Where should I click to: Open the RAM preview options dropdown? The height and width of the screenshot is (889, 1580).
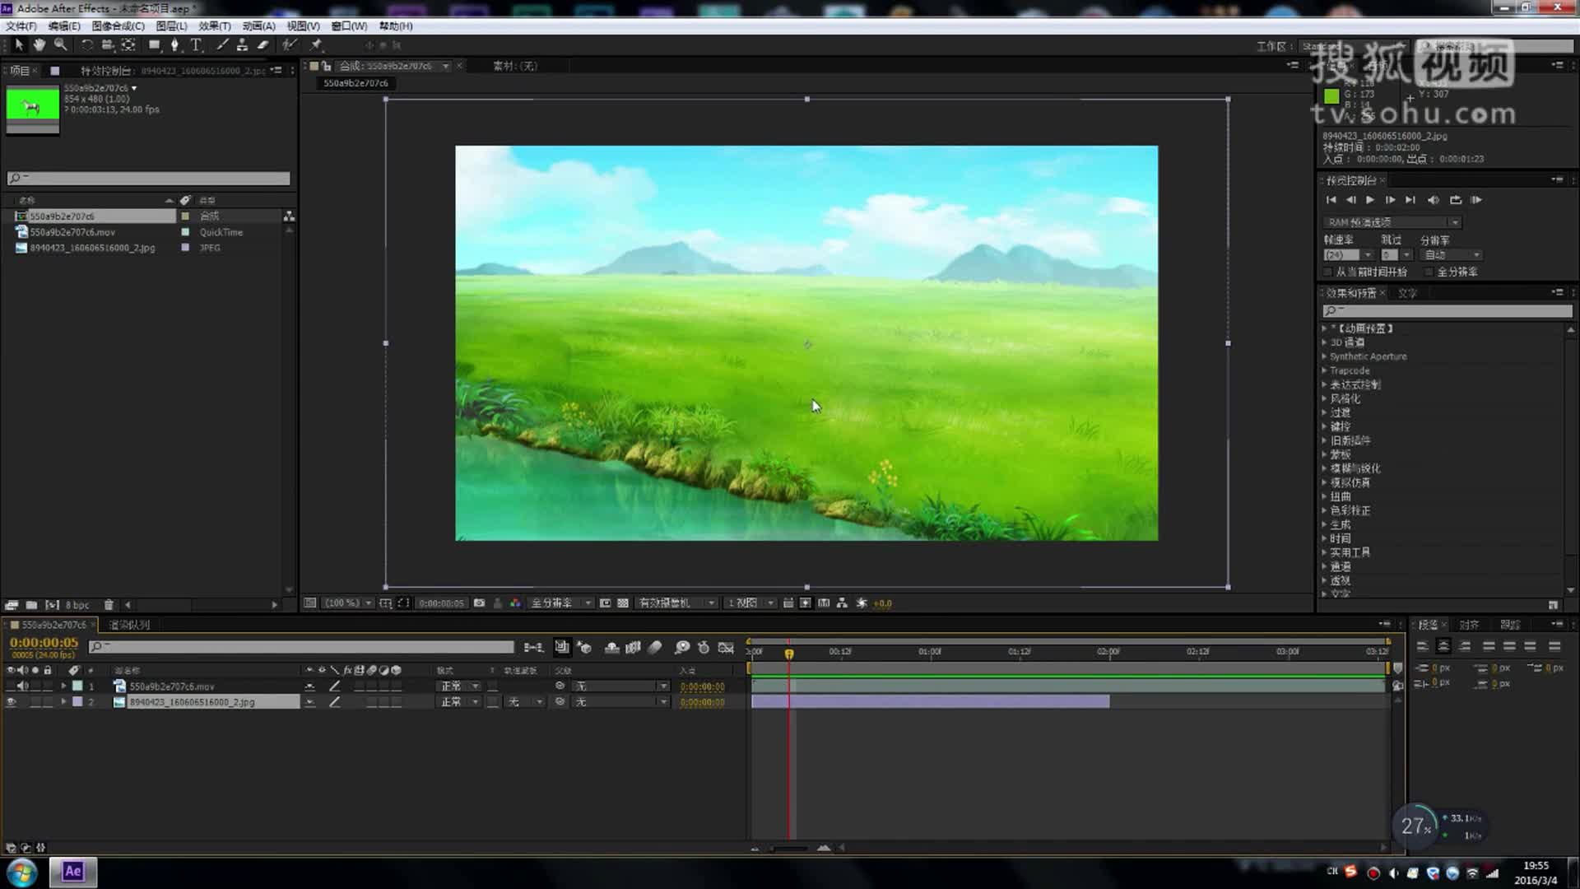pos(1392,222)
